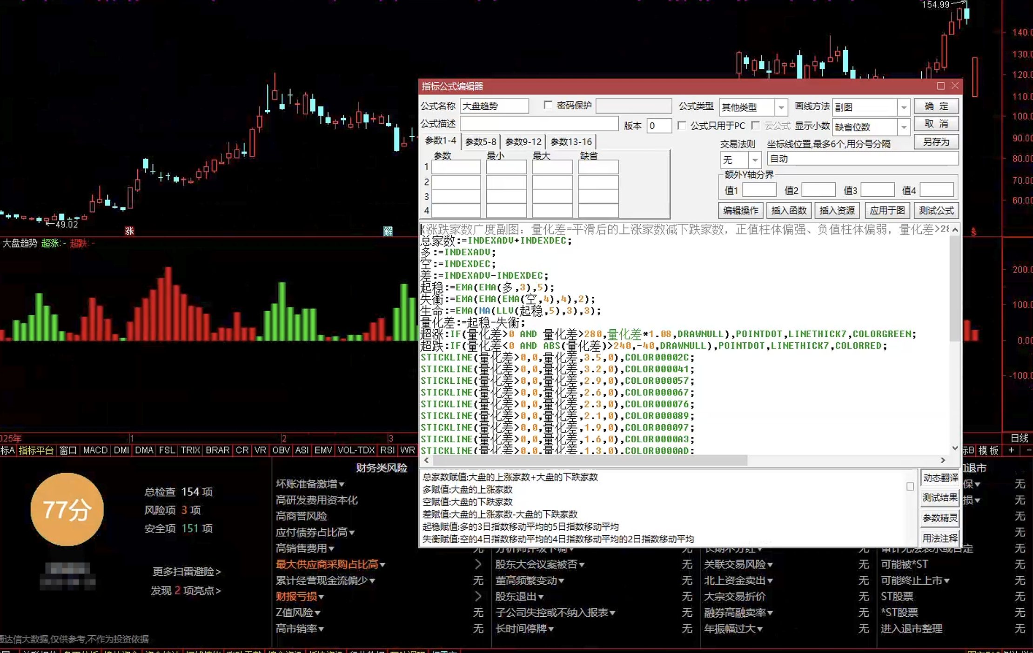Click code editor horizontal scrollbar right arrow
The image size is (1033, 653).
pyautogui.click(x=943, y=460)
